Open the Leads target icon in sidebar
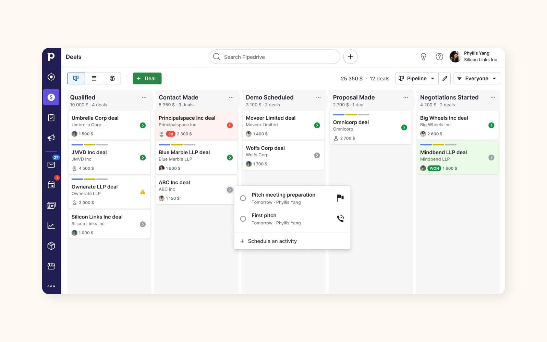This screenshot has height=342, width=547. [51, 77]
